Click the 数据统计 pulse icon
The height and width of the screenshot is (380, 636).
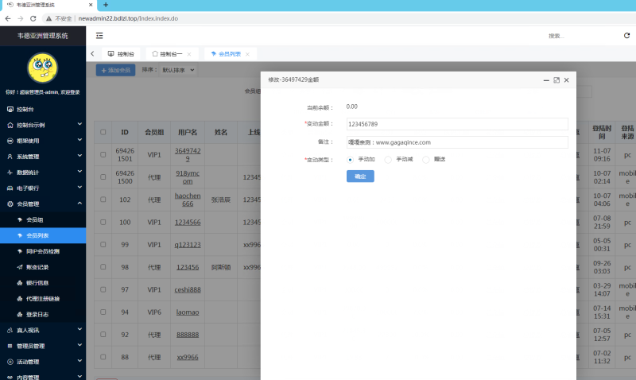pyautogui.click(x=10, y=173)
